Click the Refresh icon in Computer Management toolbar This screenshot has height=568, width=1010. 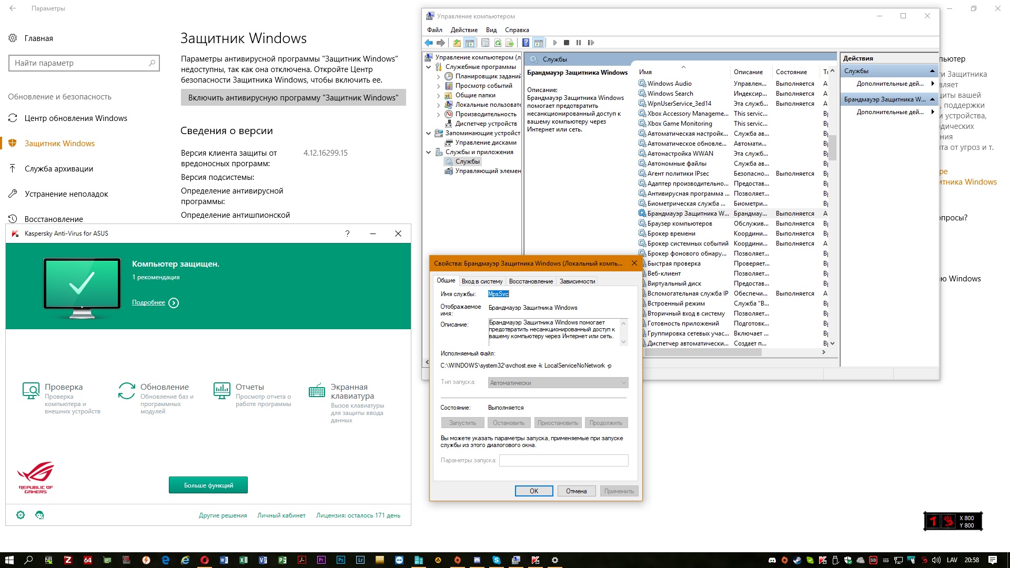498,43
